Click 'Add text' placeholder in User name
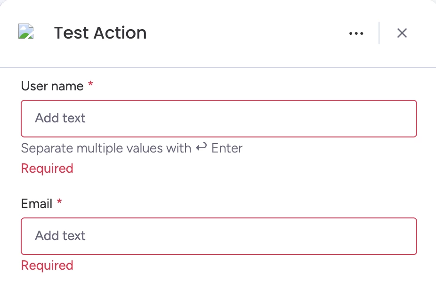The width and height of the screenshot is (436, 289). pyautogui.click(x=60, y=118)
